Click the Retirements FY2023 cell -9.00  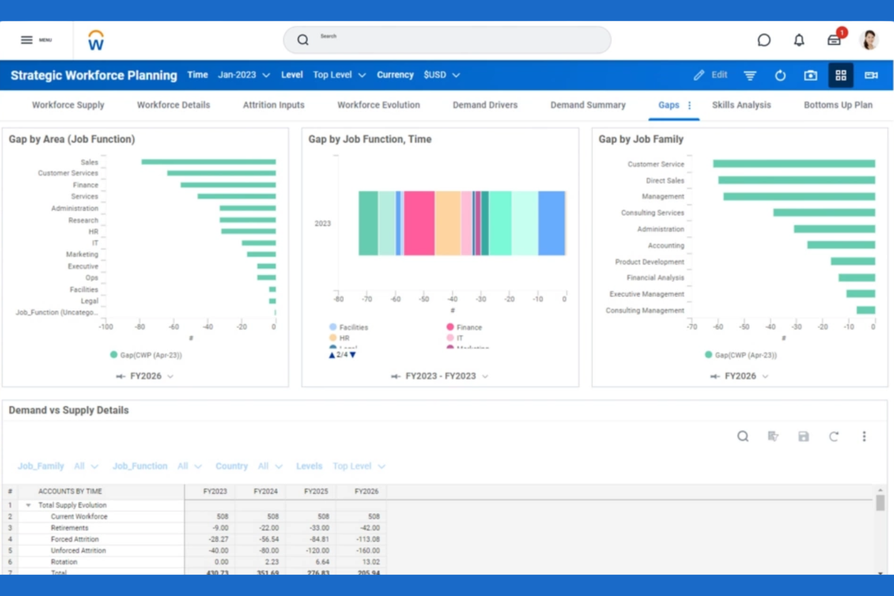pyautogui.click(x=210, y=528)
